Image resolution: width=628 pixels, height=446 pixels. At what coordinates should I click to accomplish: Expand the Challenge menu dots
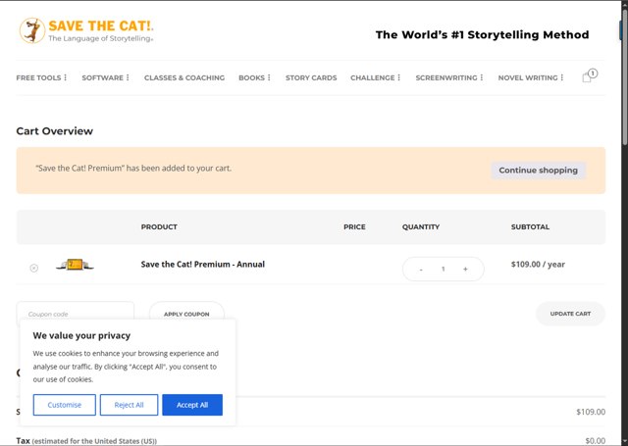(x=399, y=77)
